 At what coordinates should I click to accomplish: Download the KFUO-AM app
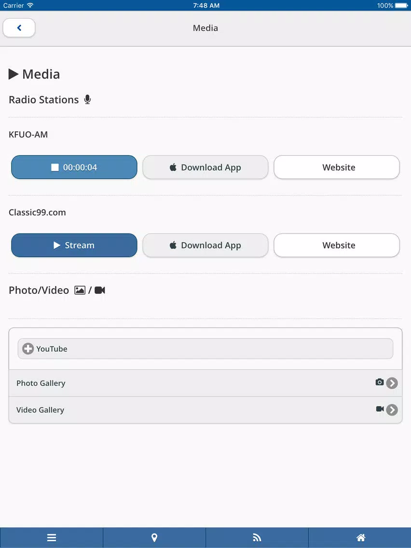205,167
